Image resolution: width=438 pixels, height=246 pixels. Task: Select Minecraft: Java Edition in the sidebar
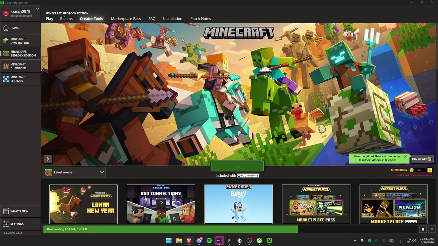pos(21,41)
